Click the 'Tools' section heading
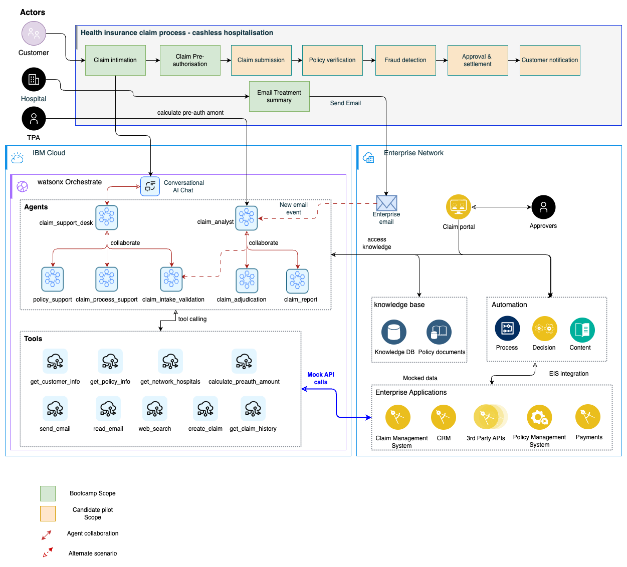The width and height of the screenshot is (627, 567). (33, 339)
